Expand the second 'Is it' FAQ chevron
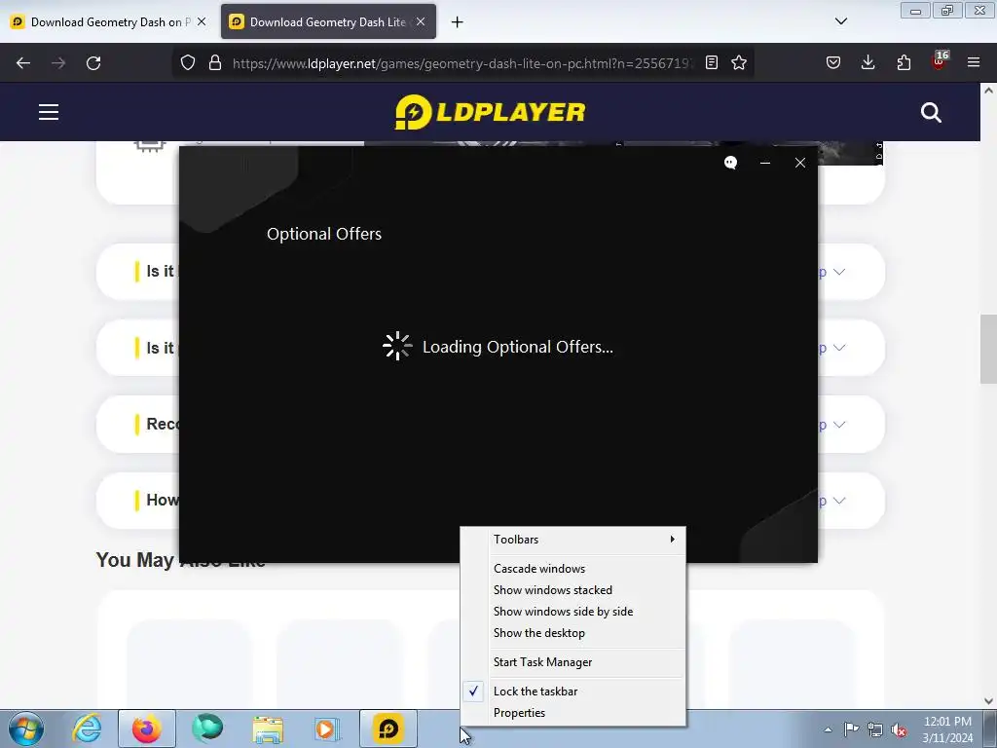 [839, 348]
